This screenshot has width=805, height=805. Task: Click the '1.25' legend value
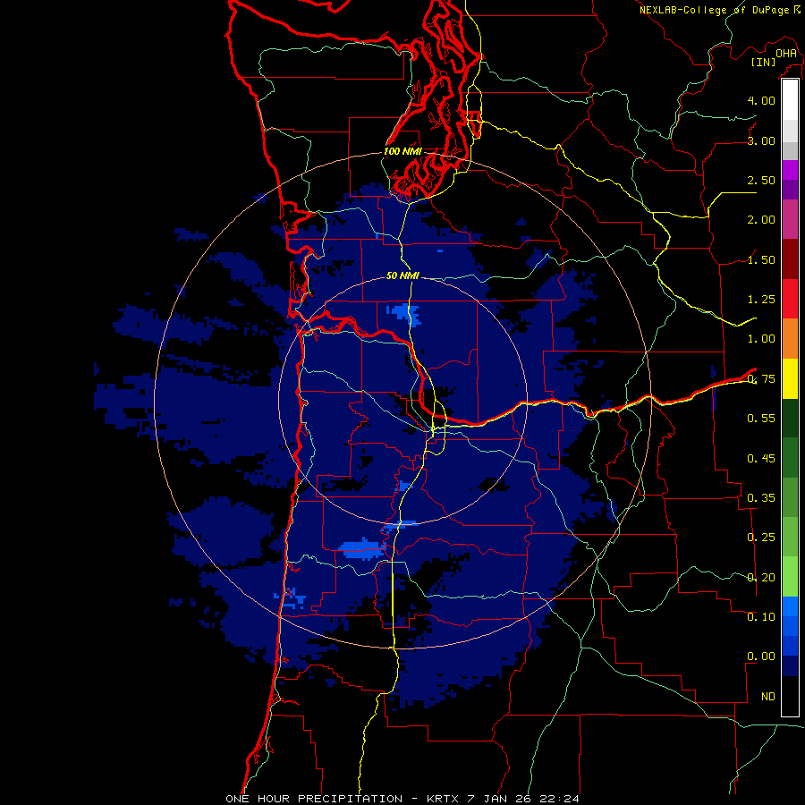tap(761, 300)
